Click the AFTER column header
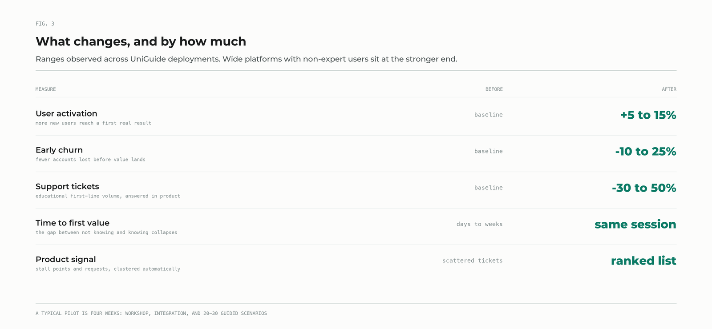This screenshot has height=329, width=712. 669,89
